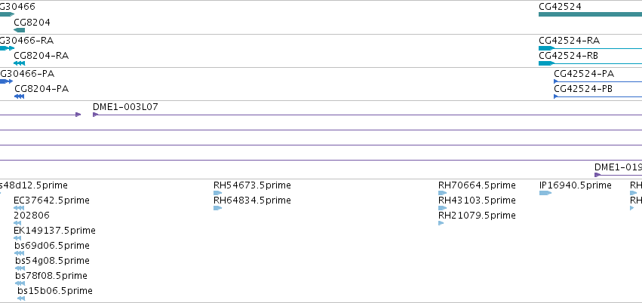This screenshot has width=642, height=303.
Task: Click the CG8204 gene arrow glyph
Action: pyautogui.click(x=20, y=30)
